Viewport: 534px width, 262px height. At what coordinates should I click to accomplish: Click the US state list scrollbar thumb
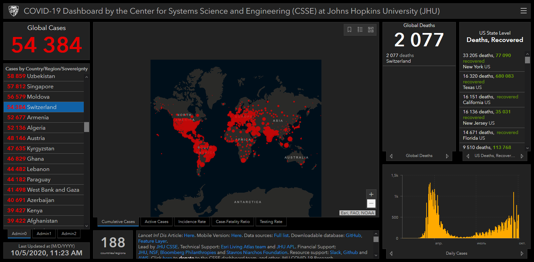pos(527,60)
